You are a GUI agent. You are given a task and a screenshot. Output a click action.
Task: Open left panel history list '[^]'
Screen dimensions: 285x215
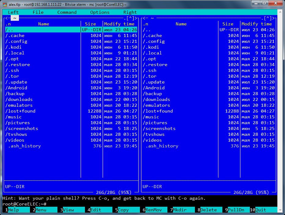tap(130, 18)
